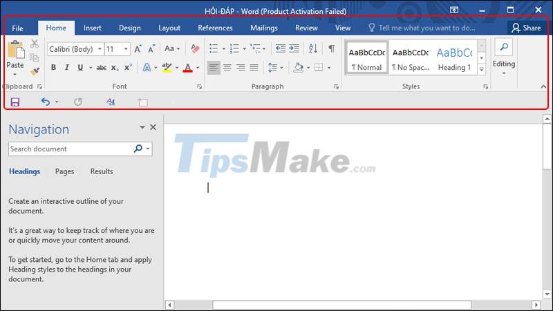Image resolution: width=553 pixels, height=311 pixels.
Task: Open the File menu
Action: pos(17,28)
